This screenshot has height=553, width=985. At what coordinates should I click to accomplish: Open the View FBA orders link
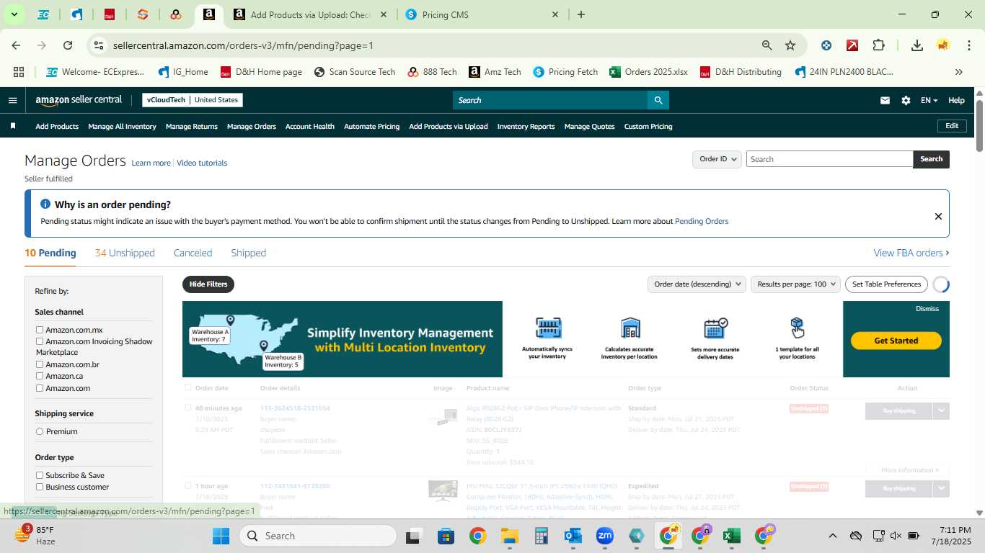tap(911, 253)
